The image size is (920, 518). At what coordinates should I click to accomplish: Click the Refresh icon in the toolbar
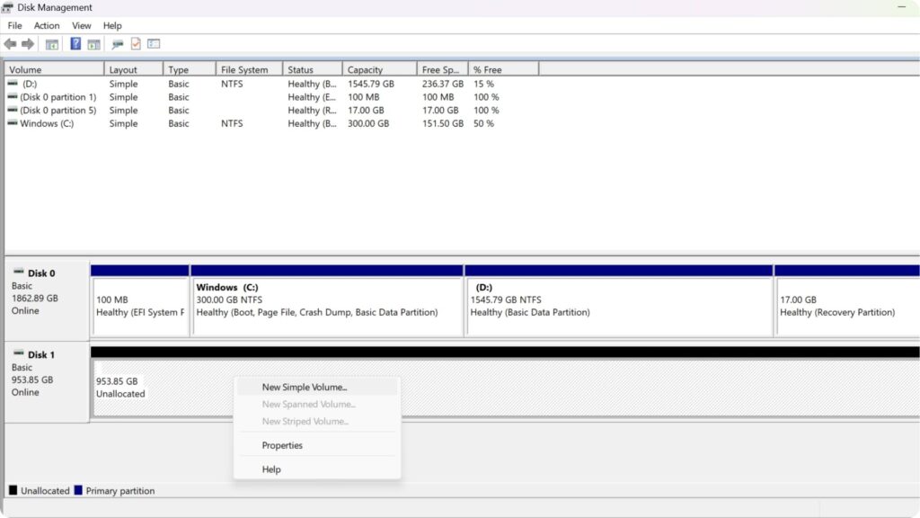pyautogui.click(x=116, y=44)
